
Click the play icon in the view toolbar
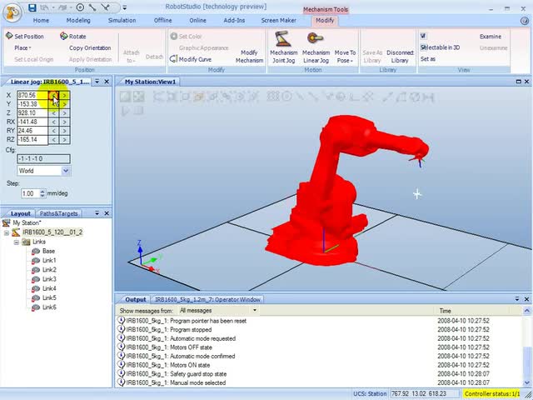pyautogui.click(x=125, y=111)
